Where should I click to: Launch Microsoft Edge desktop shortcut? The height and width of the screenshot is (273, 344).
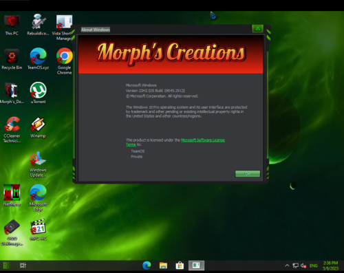pos(38,198)
